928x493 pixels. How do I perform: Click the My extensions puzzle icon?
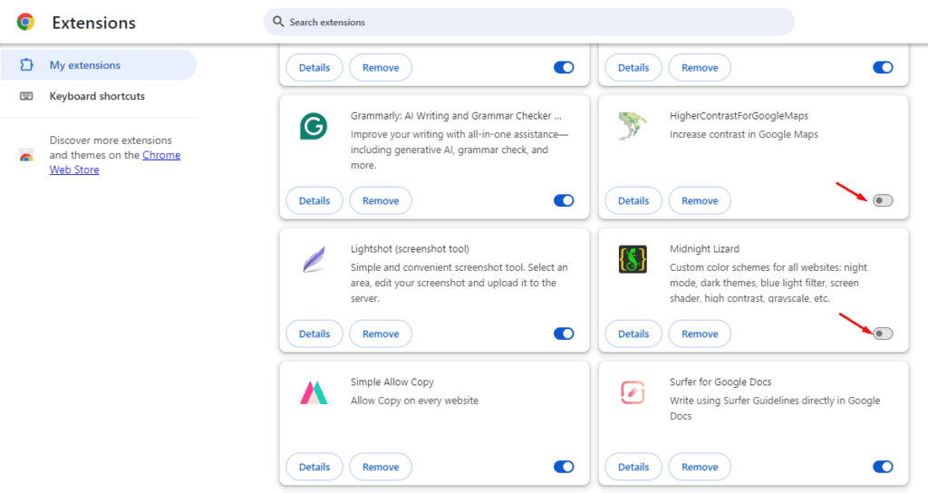(26, 65)
